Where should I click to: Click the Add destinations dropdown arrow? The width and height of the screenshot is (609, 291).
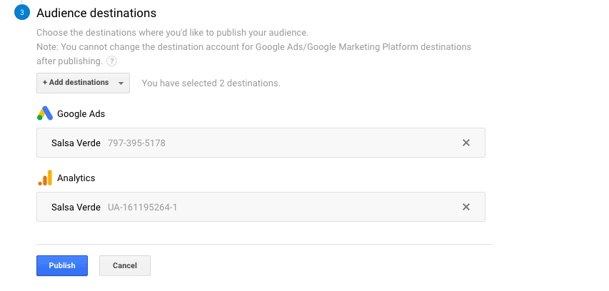pyautogui.click(x=121, y=83)
